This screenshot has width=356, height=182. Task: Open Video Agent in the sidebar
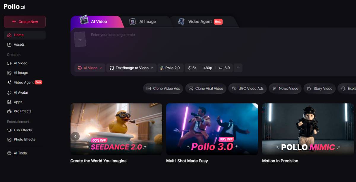point(25,82)
